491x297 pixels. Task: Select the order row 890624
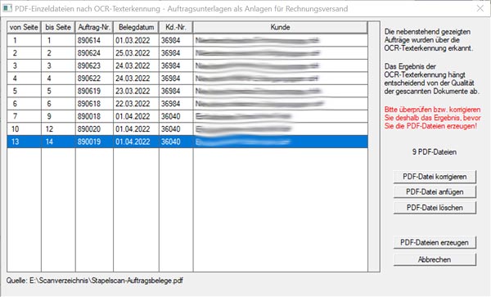(187, 53)
